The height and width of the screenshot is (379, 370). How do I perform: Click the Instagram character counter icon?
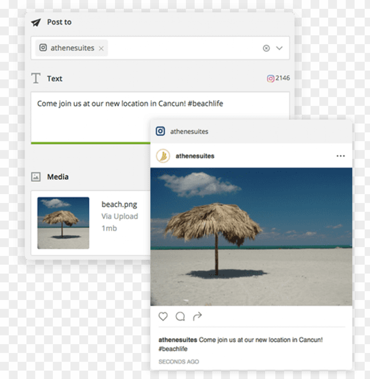point(270,79)
